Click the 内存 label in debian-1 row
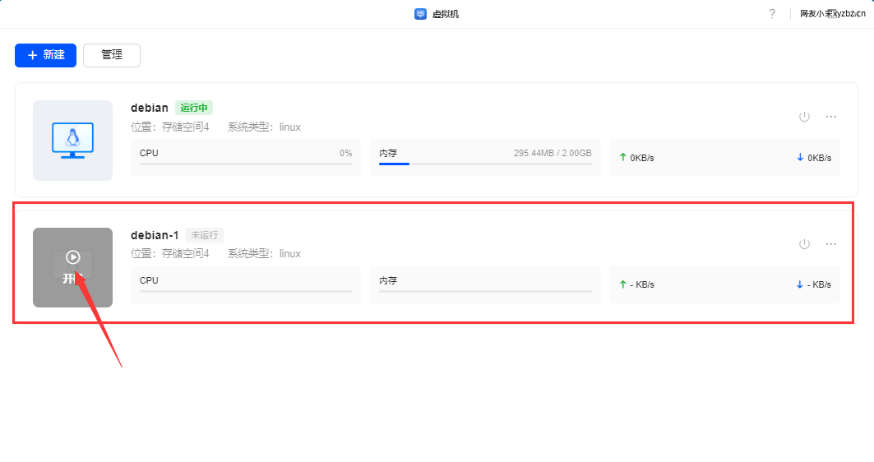The height and width of the screenshot is (462, 874). point(388,280)
